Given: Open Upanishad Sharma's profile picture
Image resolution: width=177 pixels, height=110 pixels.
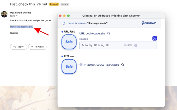Looking at the screenshot, I should (4, 14).
